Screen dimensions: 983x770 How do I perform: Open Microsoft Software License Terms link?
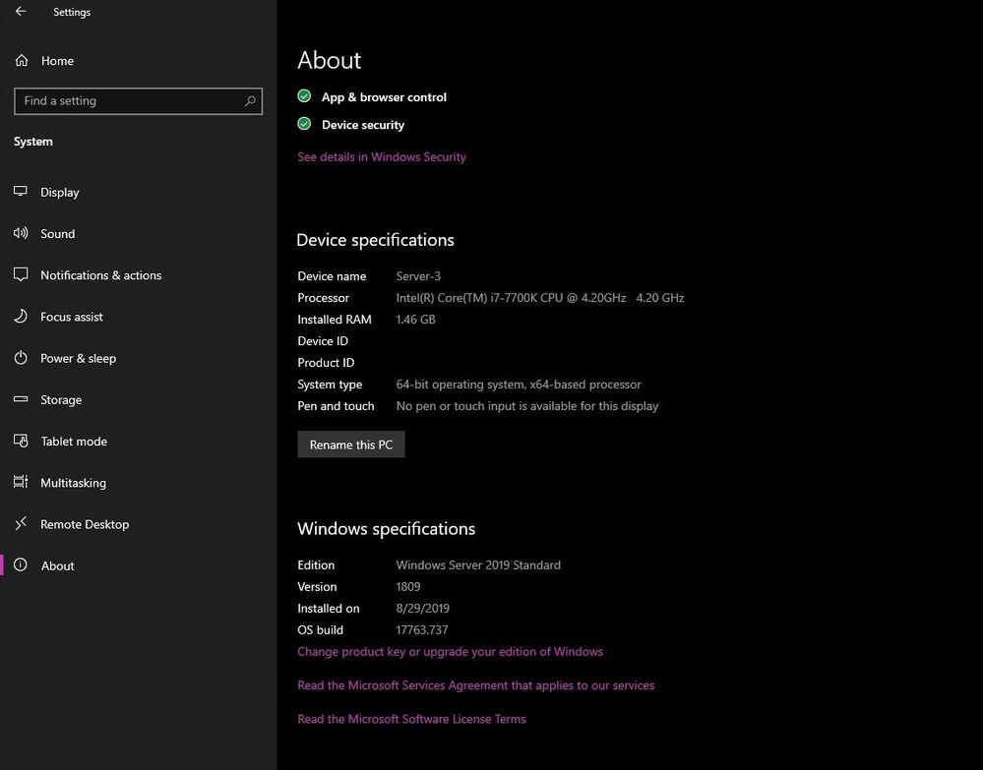(411, 719)
